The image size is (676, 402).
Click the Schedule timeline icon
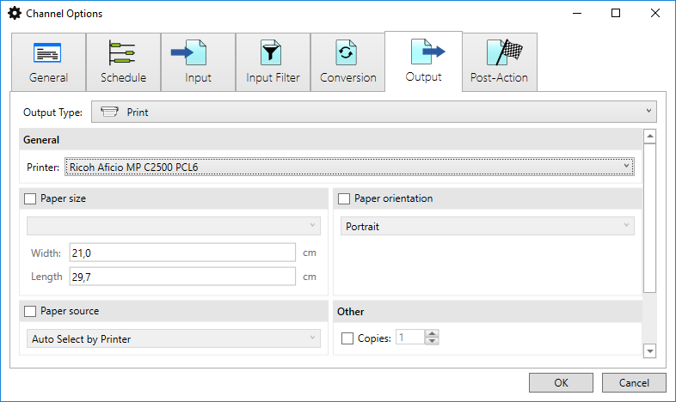point(122,52)
